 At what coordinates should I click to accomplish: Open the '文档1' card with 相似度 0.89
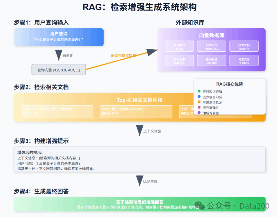tap(57, 112)
